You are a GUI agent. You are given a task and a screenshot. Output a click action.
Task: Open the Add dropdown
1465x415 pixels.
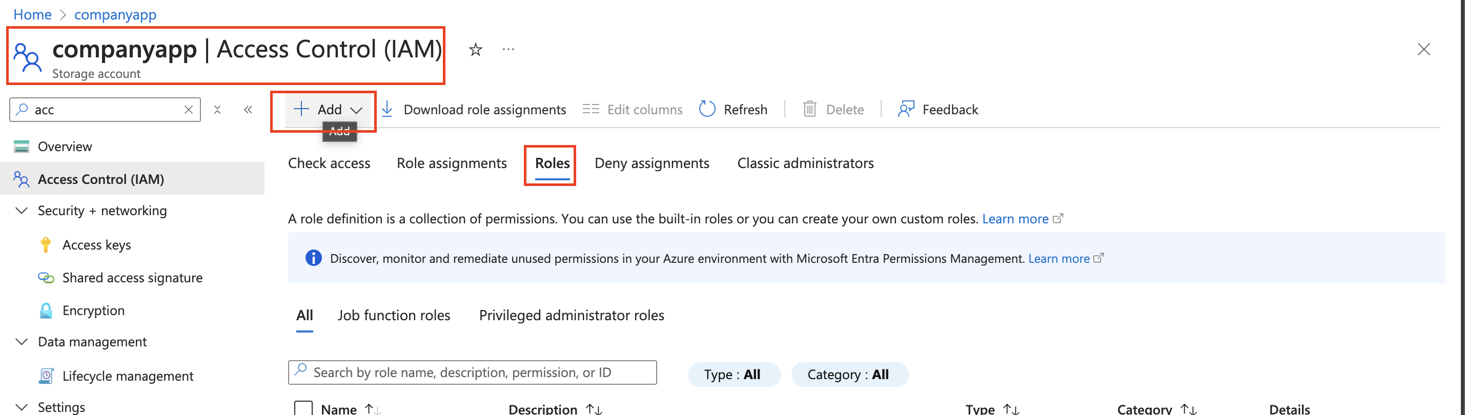(327, 109)
